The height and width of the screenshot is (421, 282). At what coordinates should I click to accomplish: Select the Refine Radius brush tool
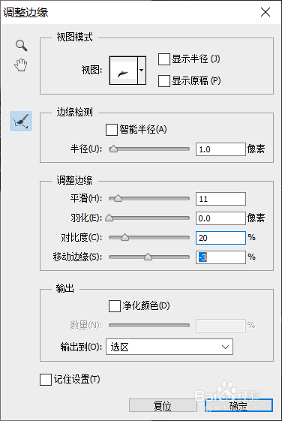[x=21, y=121]
